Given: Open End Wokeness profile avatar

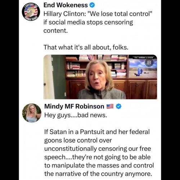Looking at the screenshot, I should [x=32, y=12].
